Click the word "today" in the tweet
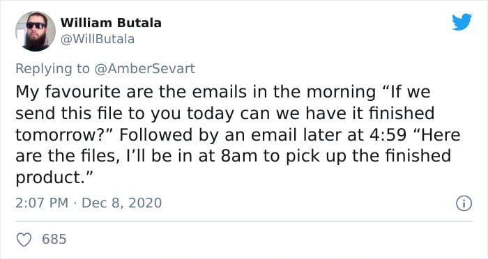Viewport: 488px width, 259px height. 210,113
